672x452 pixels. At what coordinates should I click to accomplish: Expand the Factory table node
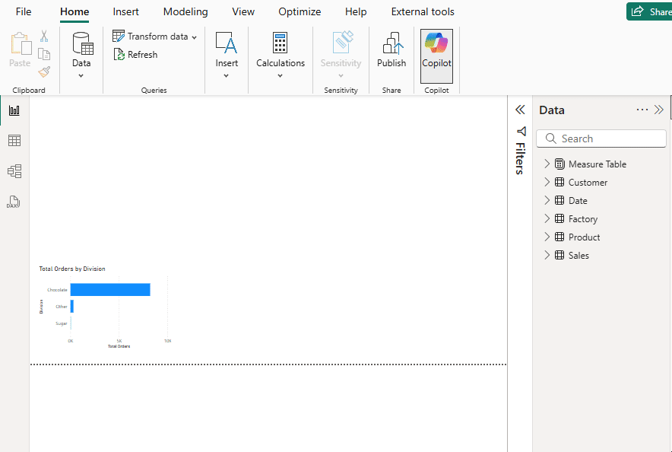click(x=547, y=218)
